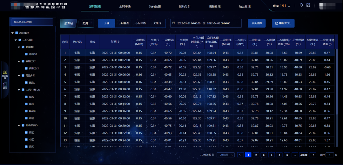
Task: Click the 表头选择 button
Action: (x=257, y=23)
